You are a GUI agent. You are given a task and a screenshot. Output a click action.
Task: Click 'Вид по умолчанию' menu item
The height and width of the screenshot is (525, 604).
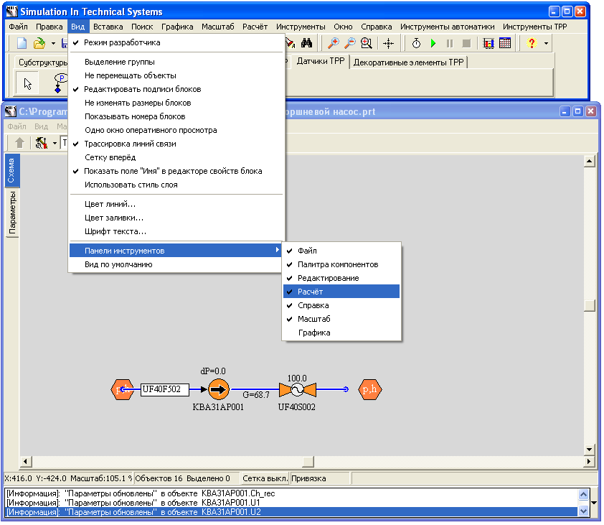[x=118, y=264]
